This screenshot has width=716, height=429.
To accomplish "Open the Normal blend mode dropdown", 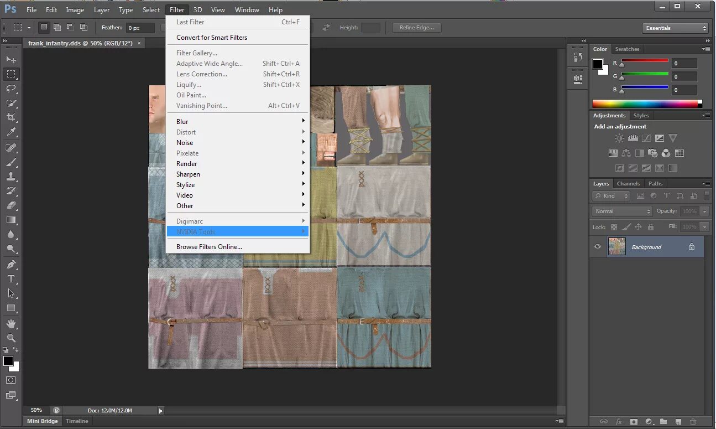I will (622, 211).
